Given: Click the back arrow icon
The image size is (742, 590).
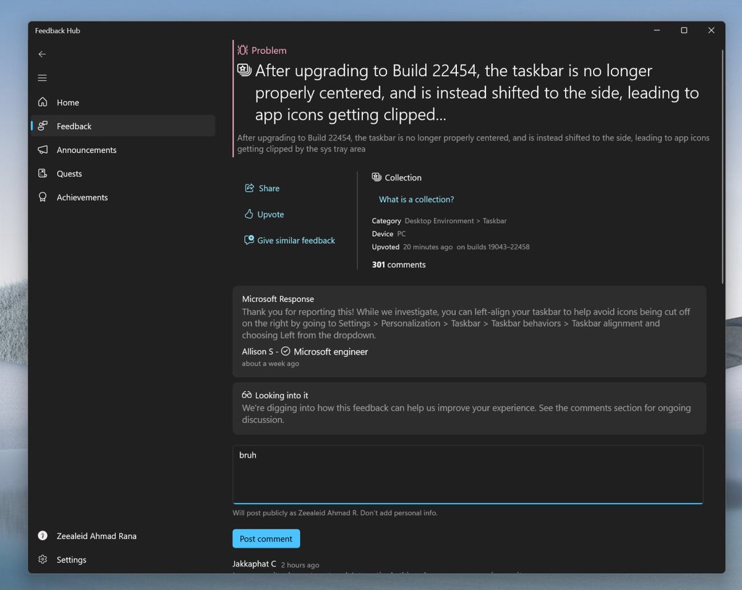Looking at the screenshot, I should (42, 54).
